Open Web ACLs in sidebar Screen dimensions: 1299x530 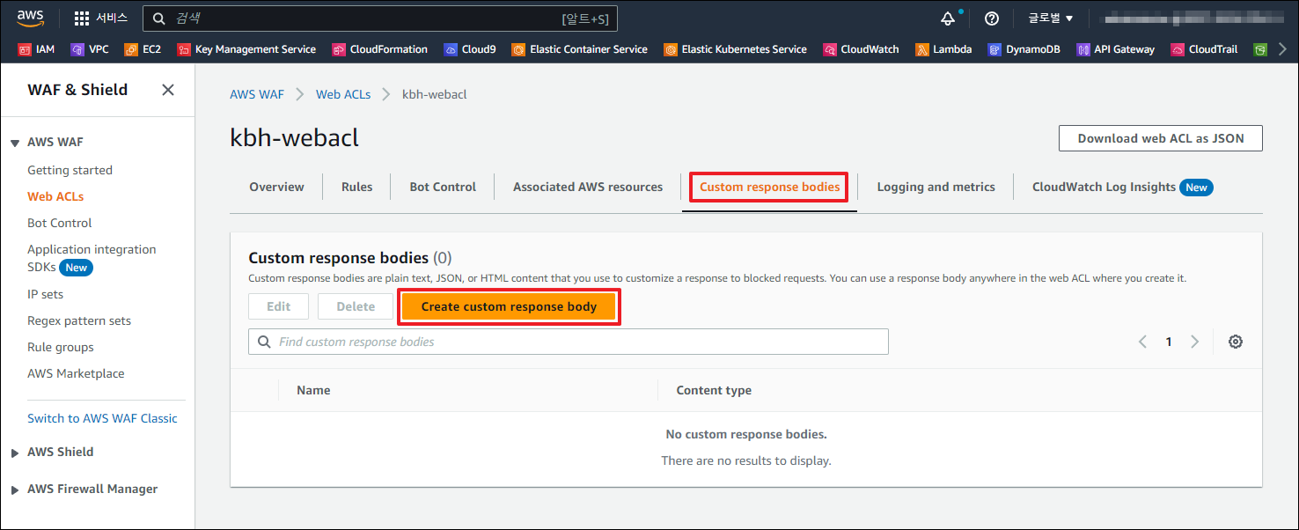(55, 196)
